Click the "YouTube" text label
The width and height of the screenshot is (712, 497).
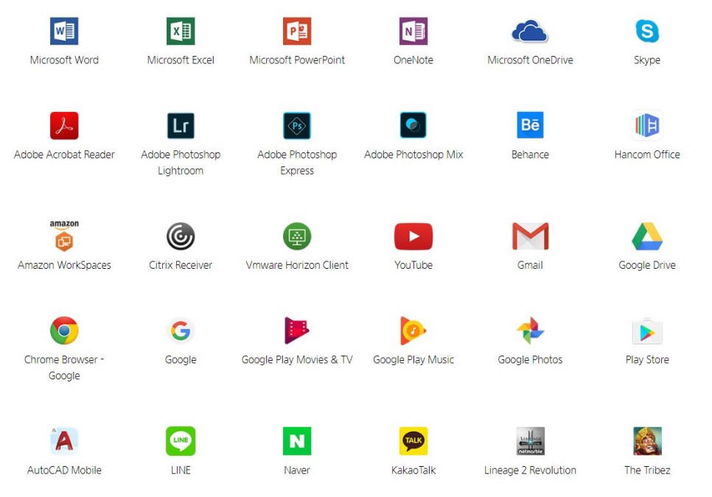(x=413, y=265)
